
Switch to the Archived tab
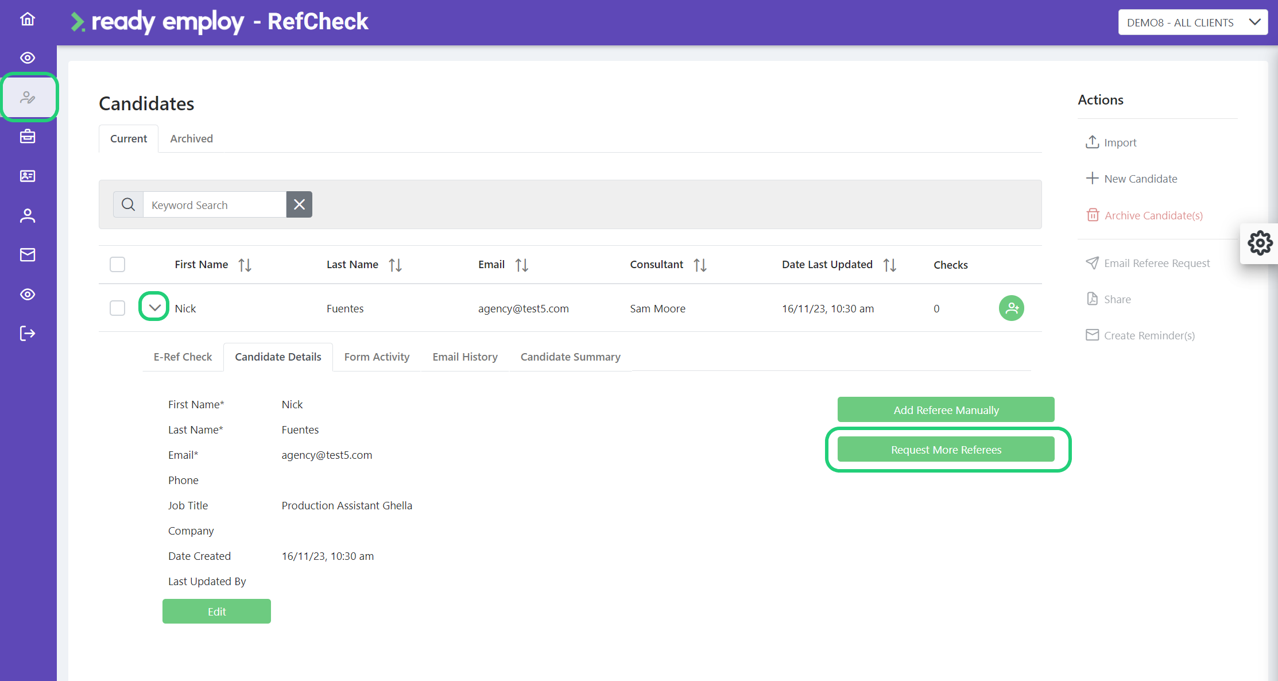[191, 138]
